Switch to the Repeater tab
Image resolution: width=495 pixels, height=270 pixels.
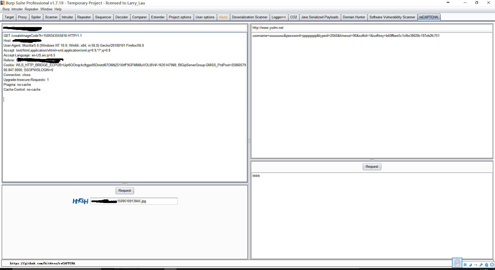click(x=84, y=17)
